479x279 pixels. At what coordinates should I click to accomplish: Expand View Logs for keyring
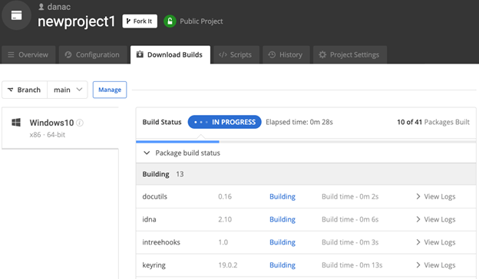(x=436, y=265)
